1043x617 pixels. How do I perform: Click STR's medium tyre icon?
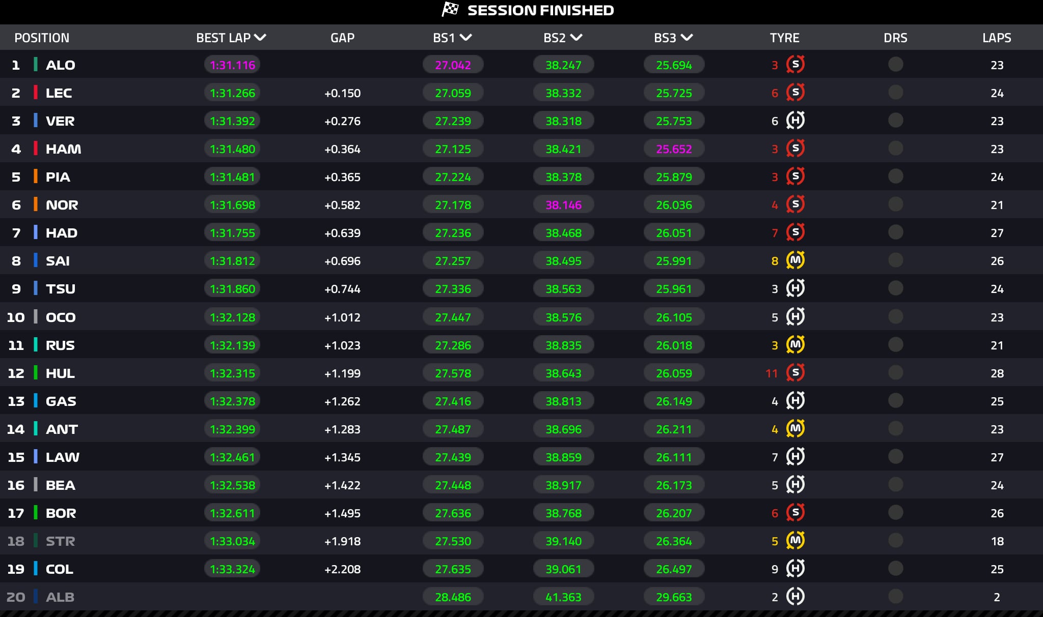795,541
